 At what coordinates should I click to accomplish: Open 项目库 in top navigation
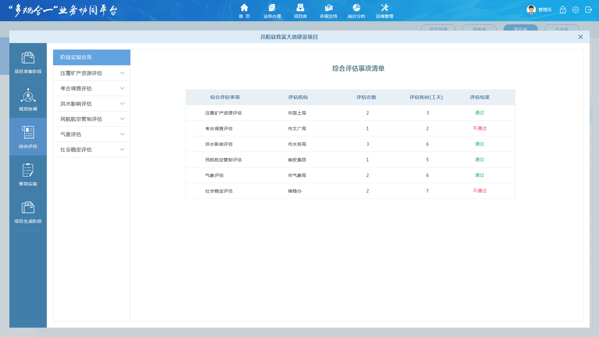pos(300,11)
